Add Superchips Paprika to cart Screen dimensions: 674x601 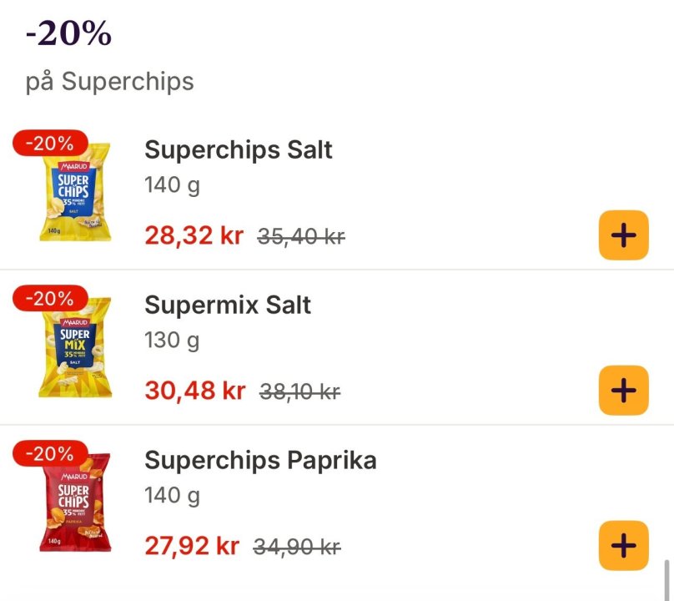[623, 545]
